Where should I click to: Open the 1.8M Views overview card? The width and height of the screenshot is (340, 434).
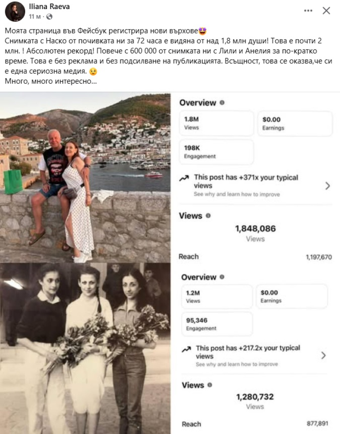[x=216, y=123]
